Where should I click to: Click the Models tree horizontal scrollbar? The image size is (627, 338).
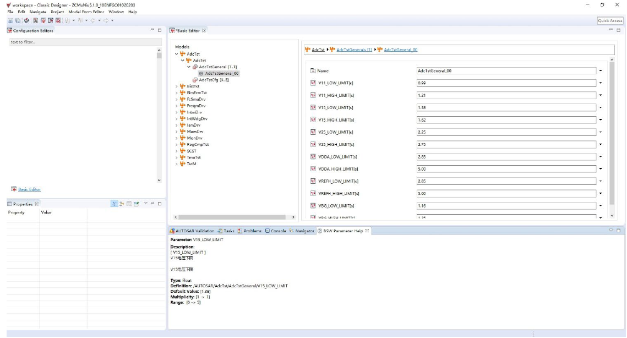[232, 217]
